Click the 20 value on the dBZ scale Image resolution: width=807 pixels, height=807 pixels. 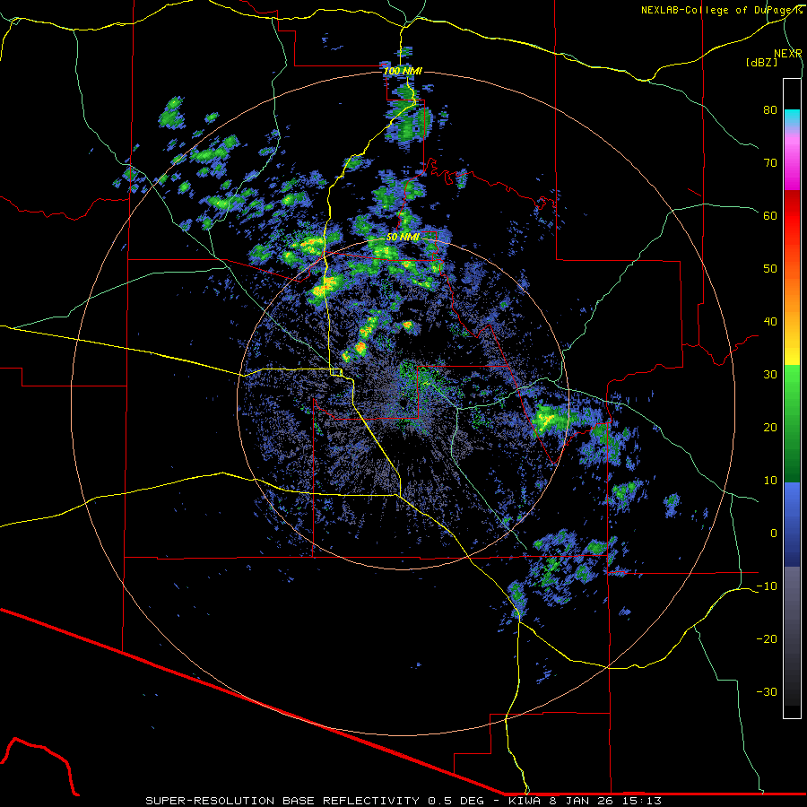[770, 427]
